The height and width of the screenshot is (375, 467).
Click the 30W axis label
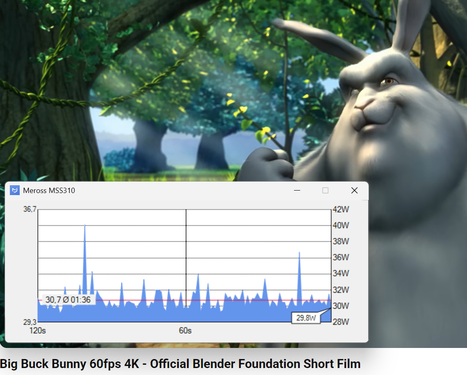pos(341,306)
